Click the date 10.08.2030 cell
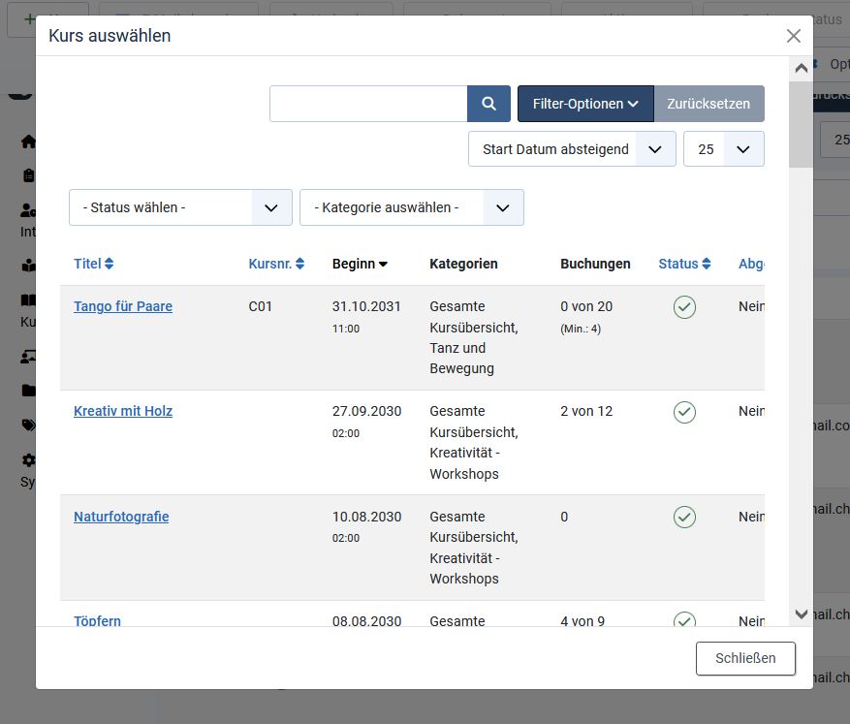The width and height of the screenshot is (850, 724). coord(367,517)
